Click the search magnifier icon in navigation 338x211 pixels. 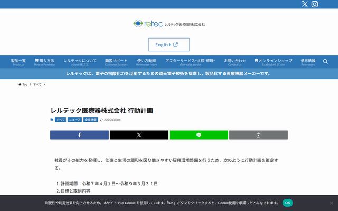coord(325,62)
